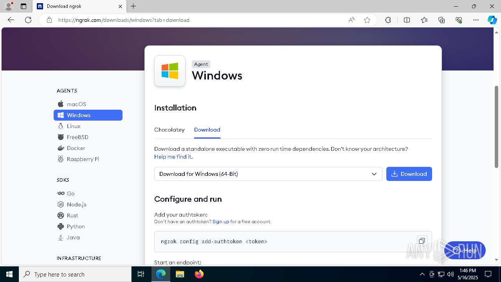The height and width of the screenshot is (282, 501).
Task: Enable split screen view
Action: pos(407,20)
